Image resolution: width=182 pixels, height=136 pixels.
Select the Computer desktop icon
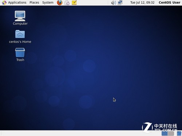(20, 18)
